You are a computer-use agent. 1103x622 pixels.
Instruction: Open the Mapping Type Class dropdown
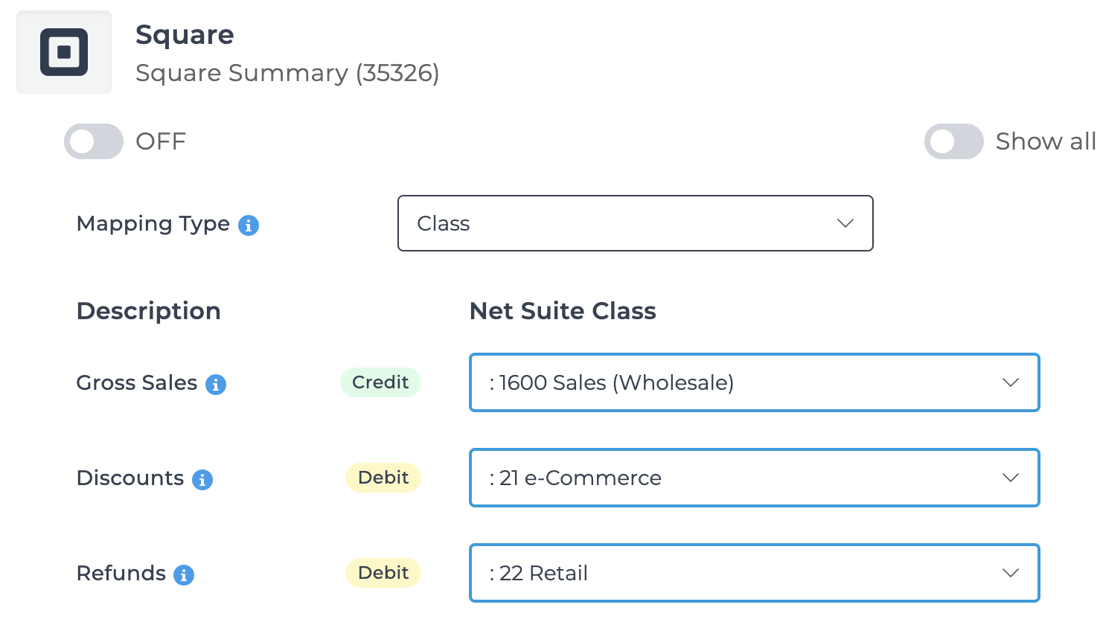[x=636, y=223]
